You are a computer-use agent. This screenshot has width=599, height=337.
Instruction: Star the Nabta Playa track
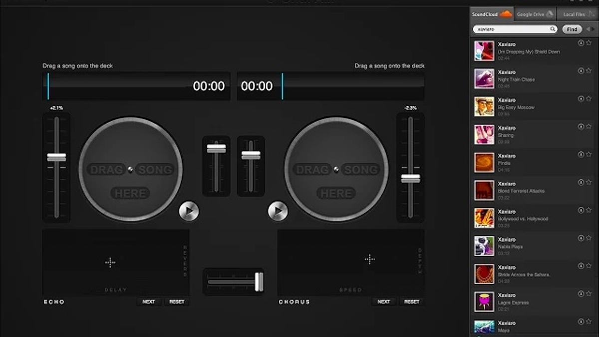click(x=589, y=238)
